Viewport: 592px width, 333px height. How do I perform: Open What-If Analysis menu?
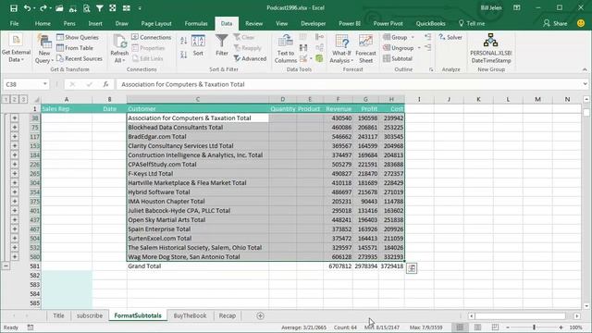tap(341, 49)
